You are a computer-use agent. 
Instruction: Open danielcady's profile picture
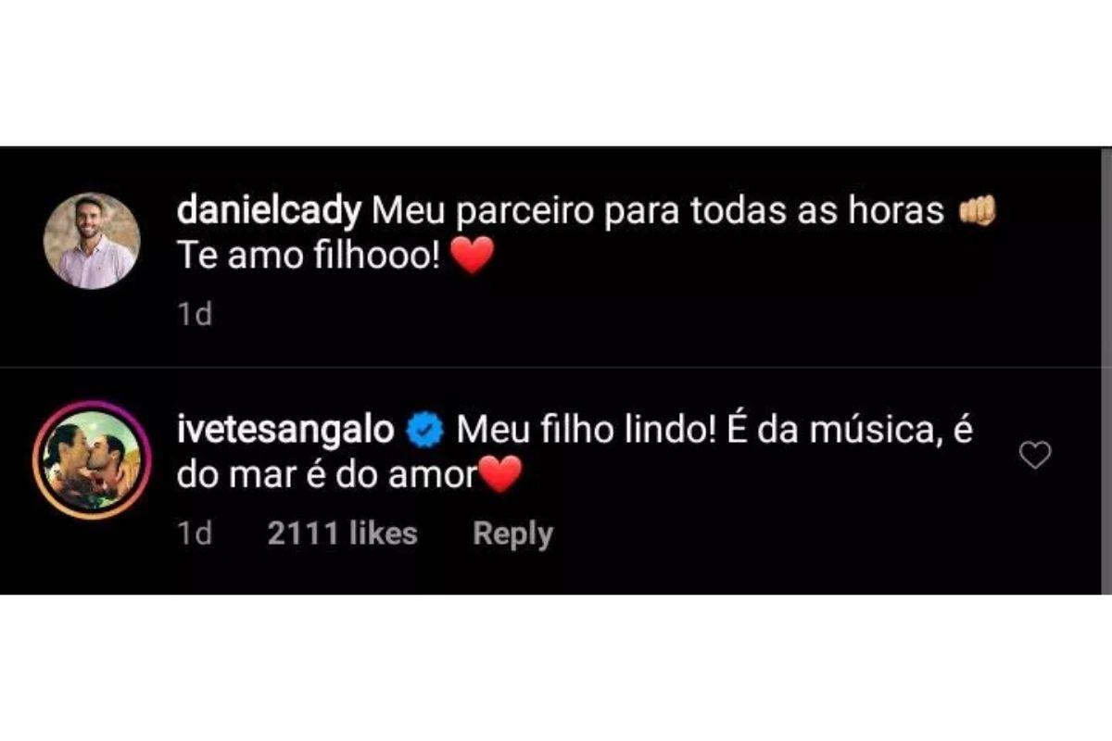(92, 241)
